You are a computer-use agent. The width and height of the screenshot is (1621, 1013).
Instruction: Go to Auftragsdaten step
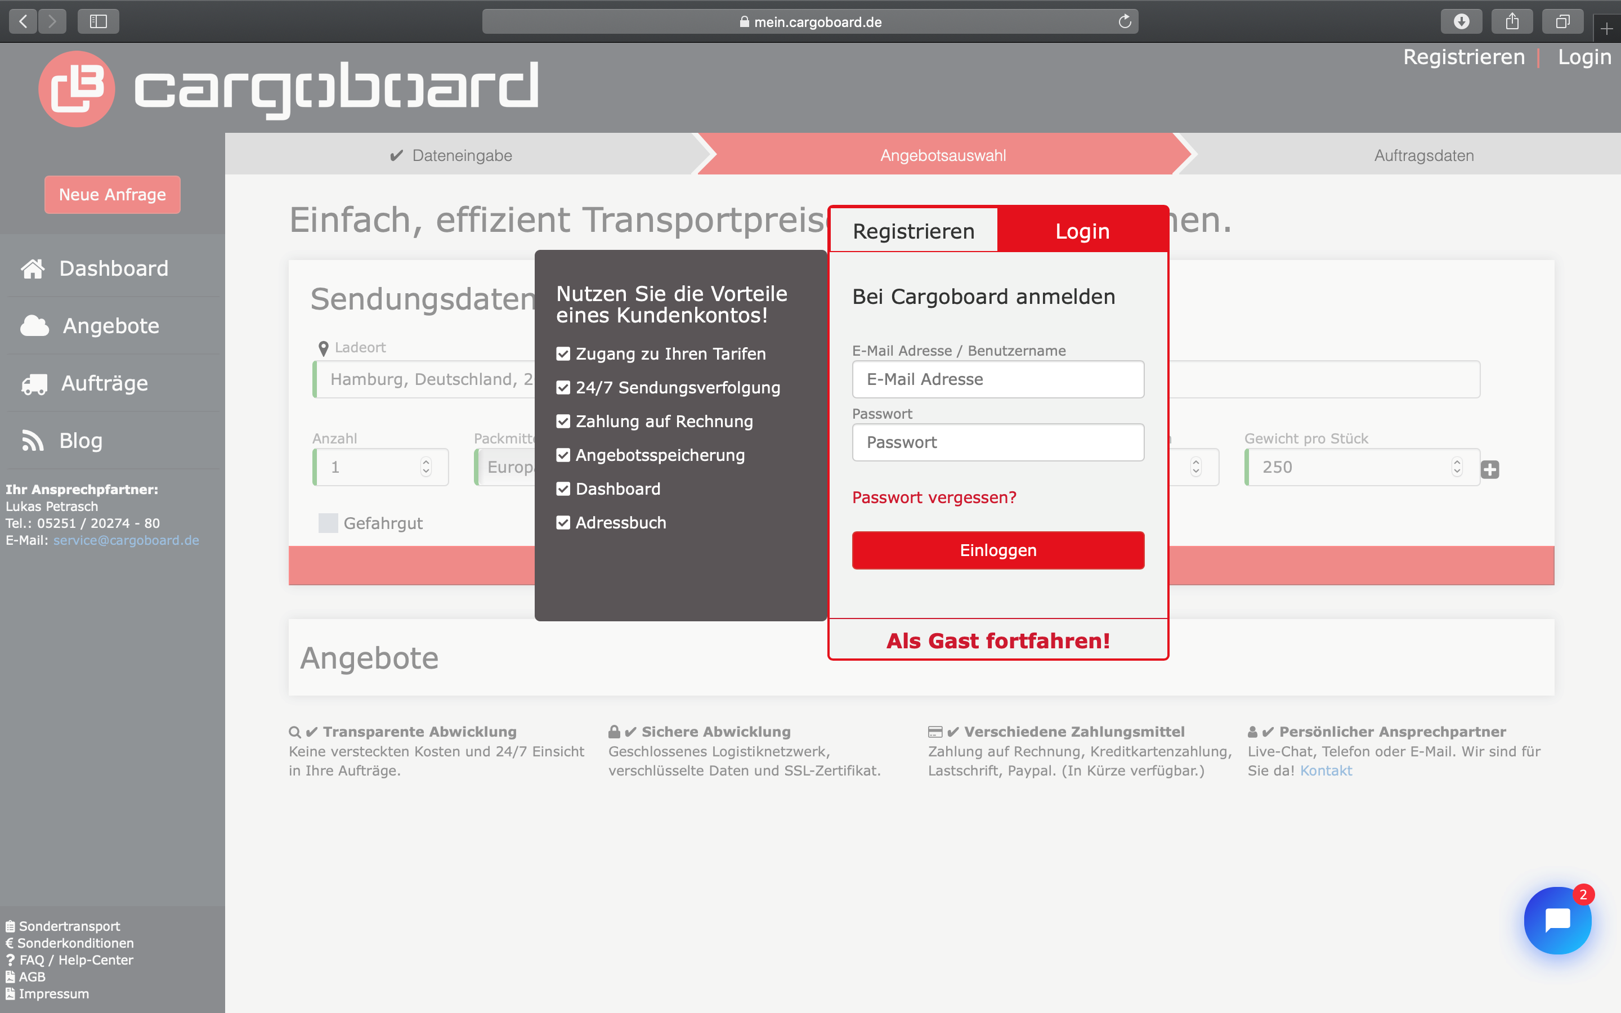click(1423, 155)
